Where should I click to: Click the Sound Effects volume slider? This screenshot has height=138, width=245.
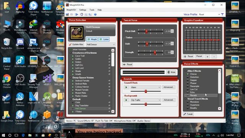click(145, 91)
